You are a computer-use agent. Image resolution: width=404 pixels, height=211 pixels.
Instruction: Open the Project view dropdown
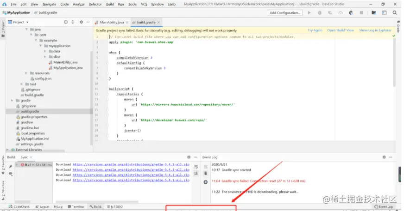(18, 22)
